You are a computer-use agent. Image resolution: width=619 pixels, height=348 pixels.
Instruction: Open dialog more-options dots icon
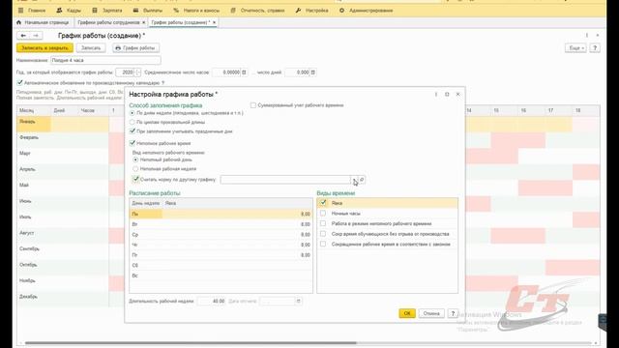436,95
